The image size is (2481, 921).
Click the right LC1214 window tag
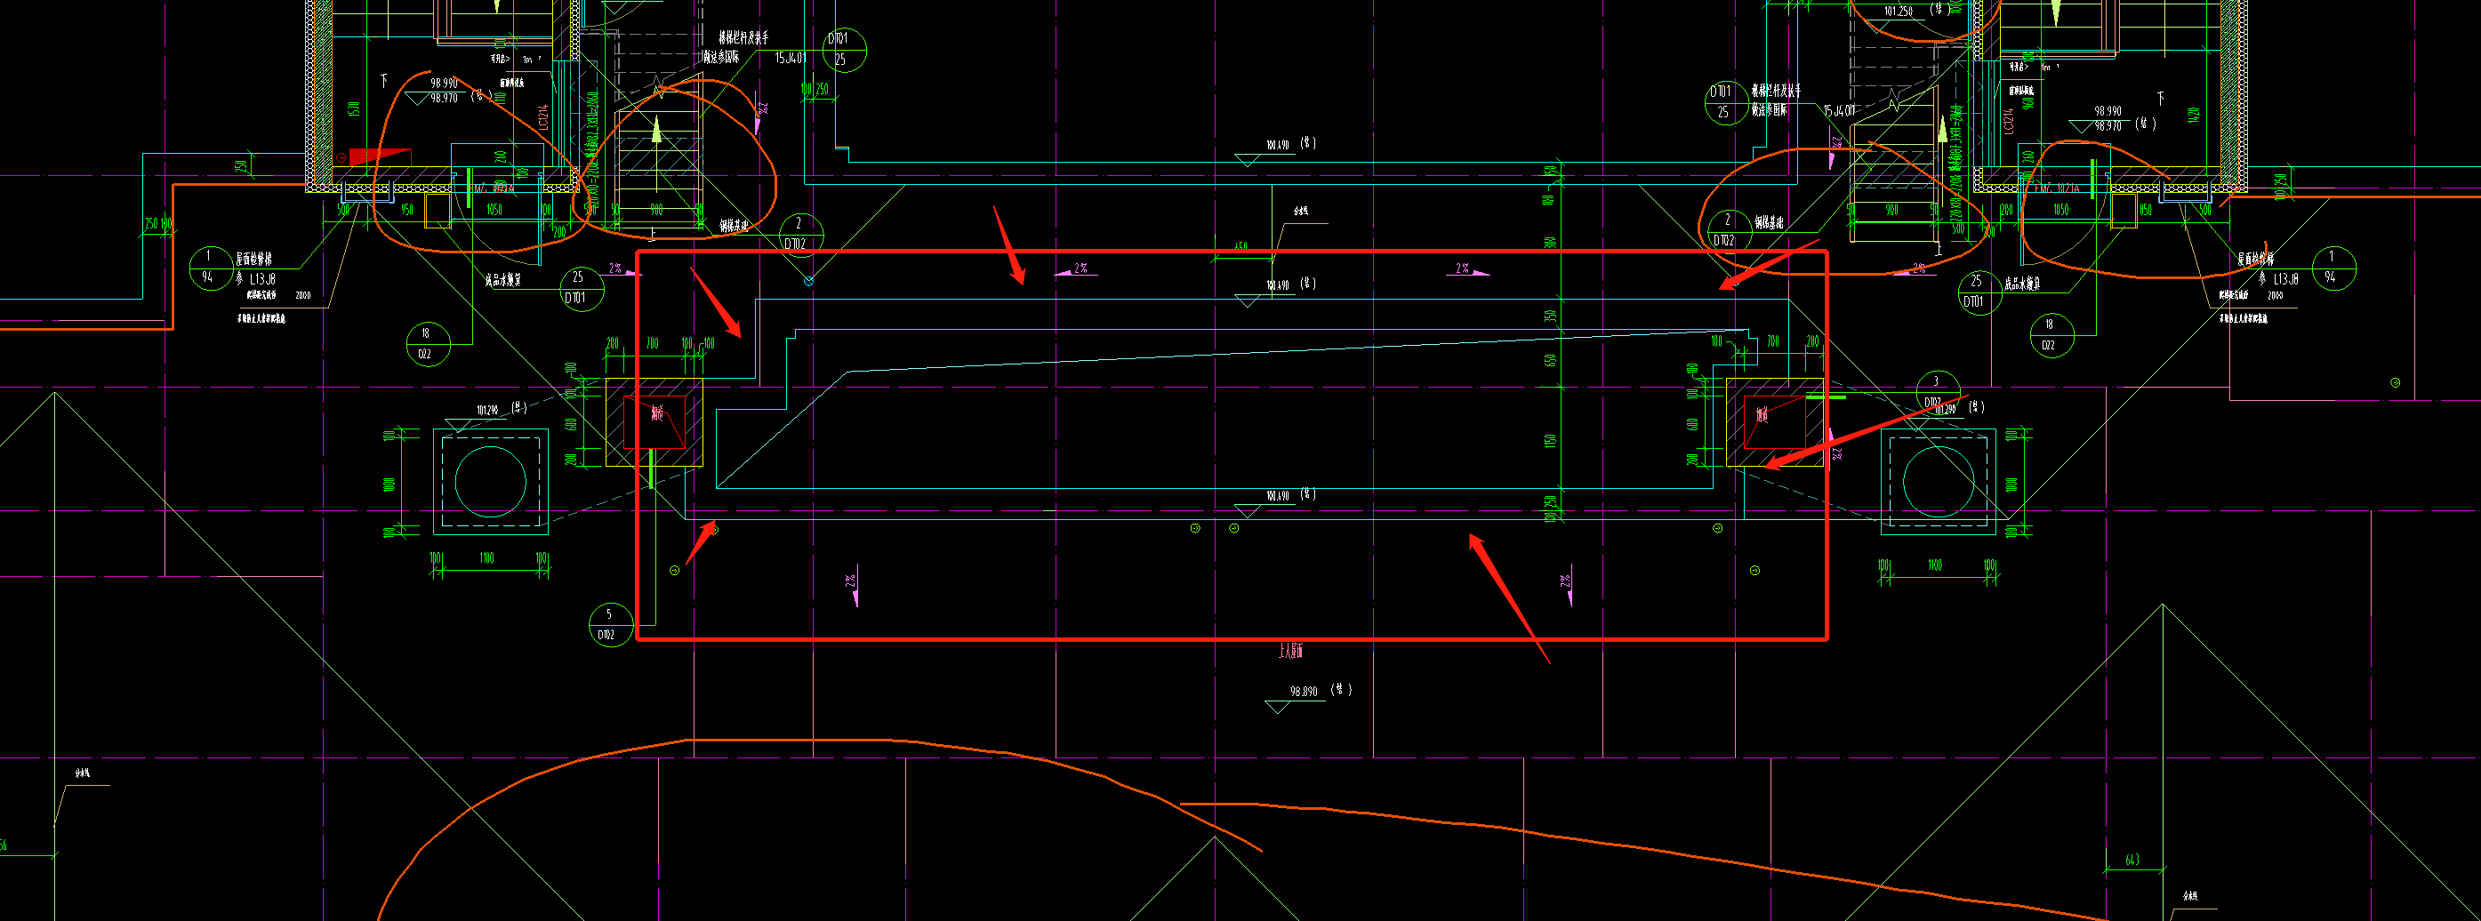tap(2008, 120)
